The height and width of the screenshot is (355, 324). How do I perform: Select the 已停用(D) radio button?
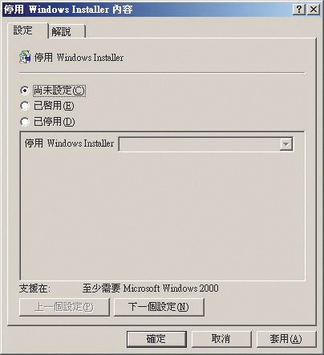[x=25, y=122]
